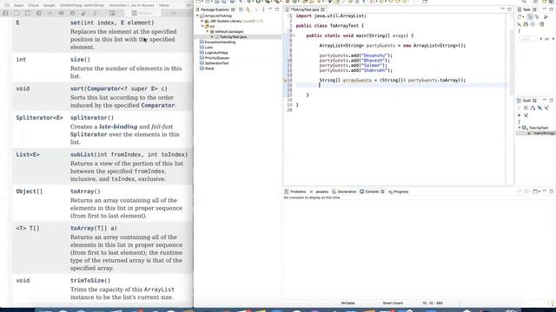Image resolution: width=556 pixels, height=312 pixels.
Task: Expand the JRE System Library node
Action: pyautogui.click(x=202, y=21)
